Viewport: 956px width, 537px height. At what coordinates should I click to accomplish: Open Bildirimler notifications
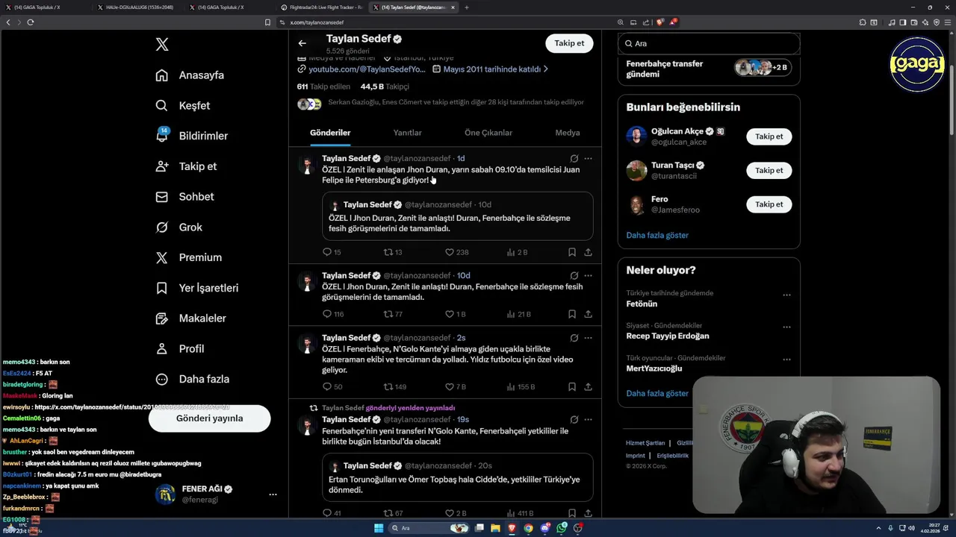coord(191,136)
